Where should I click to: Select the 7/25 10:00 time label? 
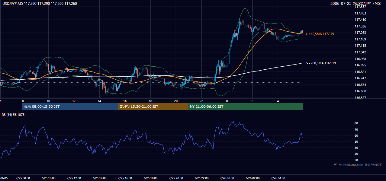pyautogui.click(x=48, y=178)
